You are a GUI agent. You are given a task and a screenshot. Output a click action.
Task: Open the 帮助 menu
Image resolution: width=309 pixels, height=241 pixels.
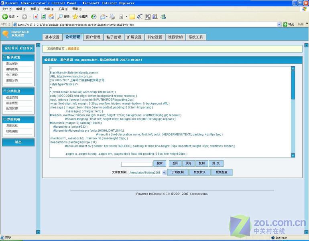tap(77, 9)
